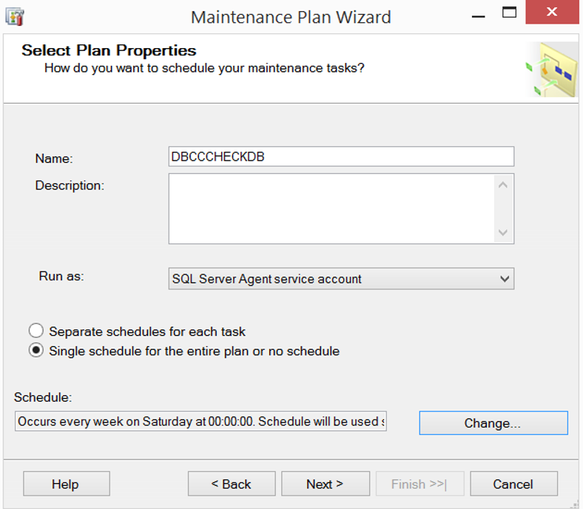Click inside the Description text area
The height and width of the screenshot is (509, 583).
pos(331,209)
